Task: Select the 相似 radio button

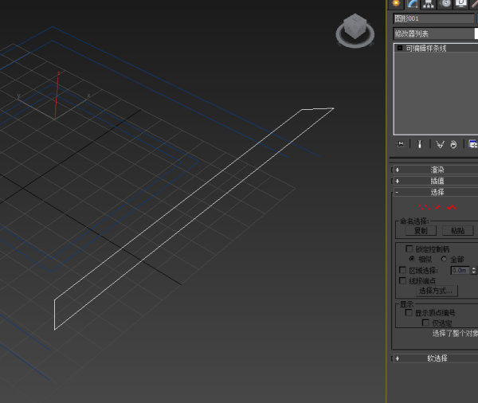Action: pos(412,259)
